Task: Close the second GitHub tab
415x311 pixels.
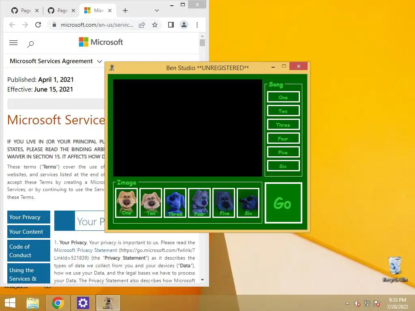Action: pyautogui.click(x=73, y=11)
